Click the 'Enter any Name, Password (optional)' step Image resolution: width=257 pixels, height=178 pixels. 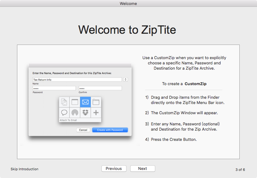185,127
